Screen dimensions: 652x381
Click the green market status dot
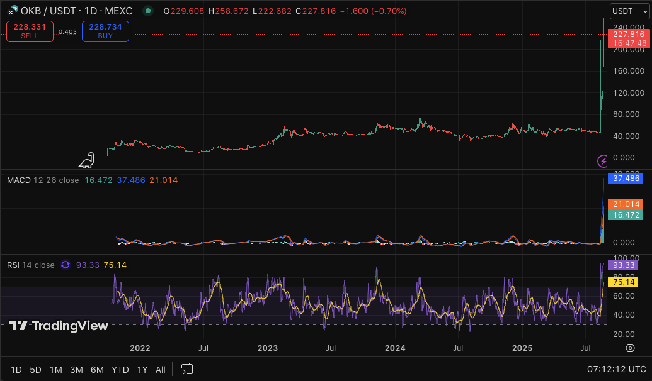pyautogui.click(x=147, y=11)
